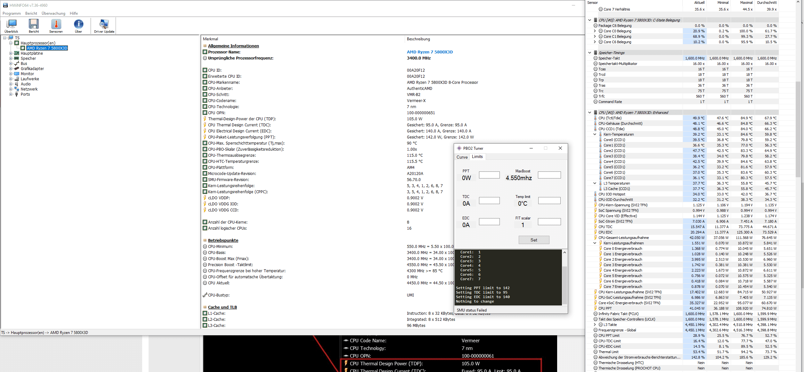
Task: Click the Set button in PBO2 Tuner
Action: click(534, 240)
